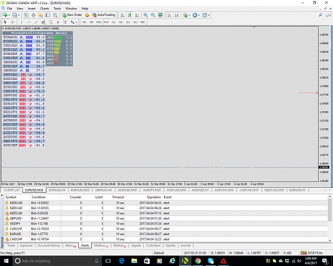Viewport: 333px width, 266px height.
Task: Switch to H1 timeframe
Action: 113,22
